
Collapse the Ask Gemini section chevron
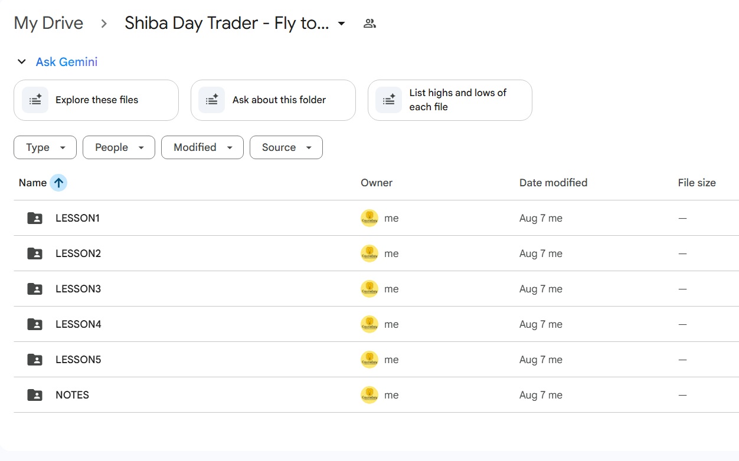click(22, 62)
